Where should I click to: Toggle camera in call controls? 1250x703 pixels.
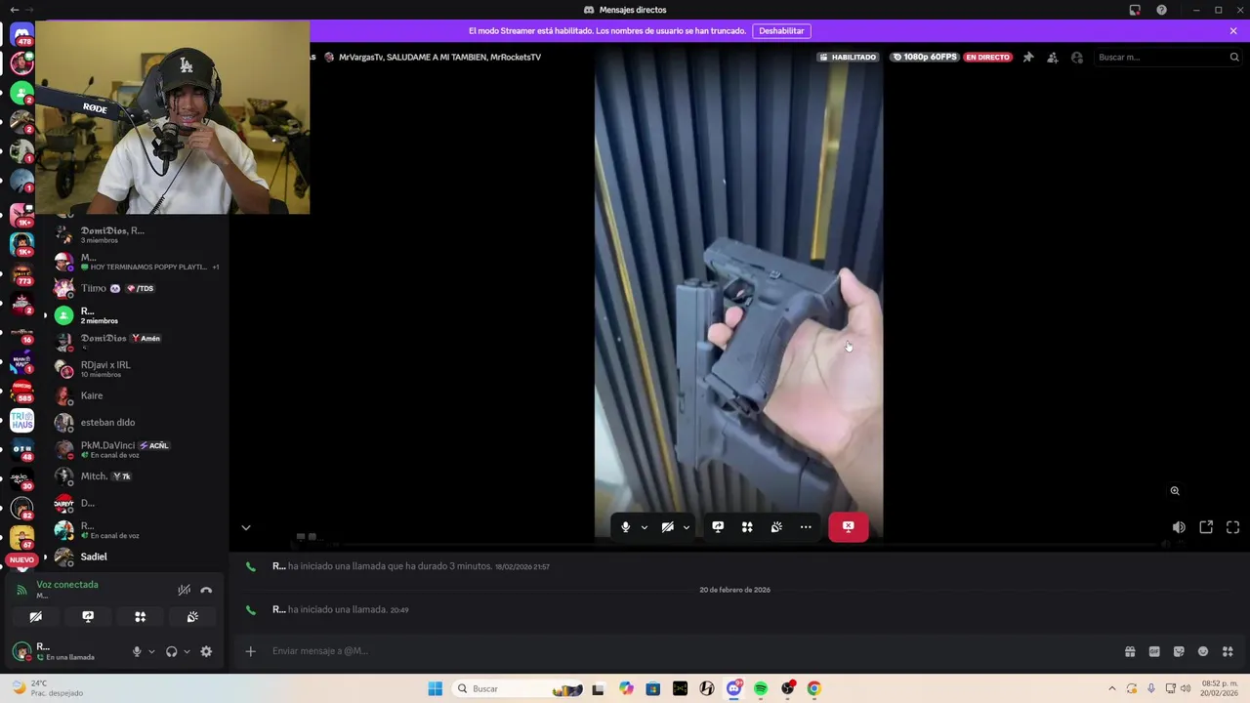coord(668,527)
